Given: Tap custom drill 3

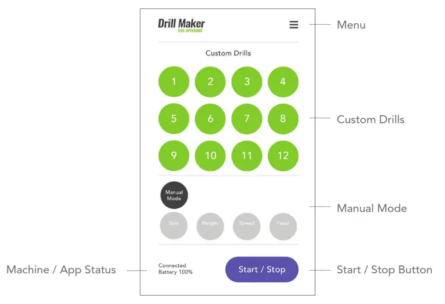Looking at the screenshot, I should [x=247, y=82].
